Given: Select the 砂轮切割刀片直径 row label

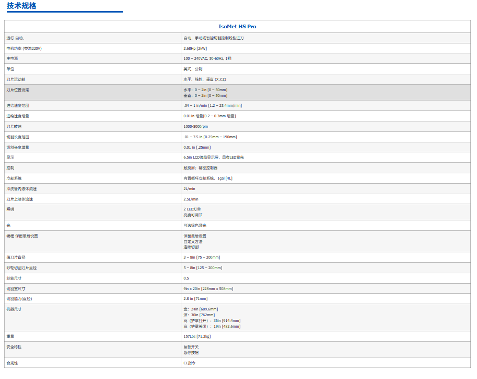Looking at the screenshot, I should tap(21, 268).
